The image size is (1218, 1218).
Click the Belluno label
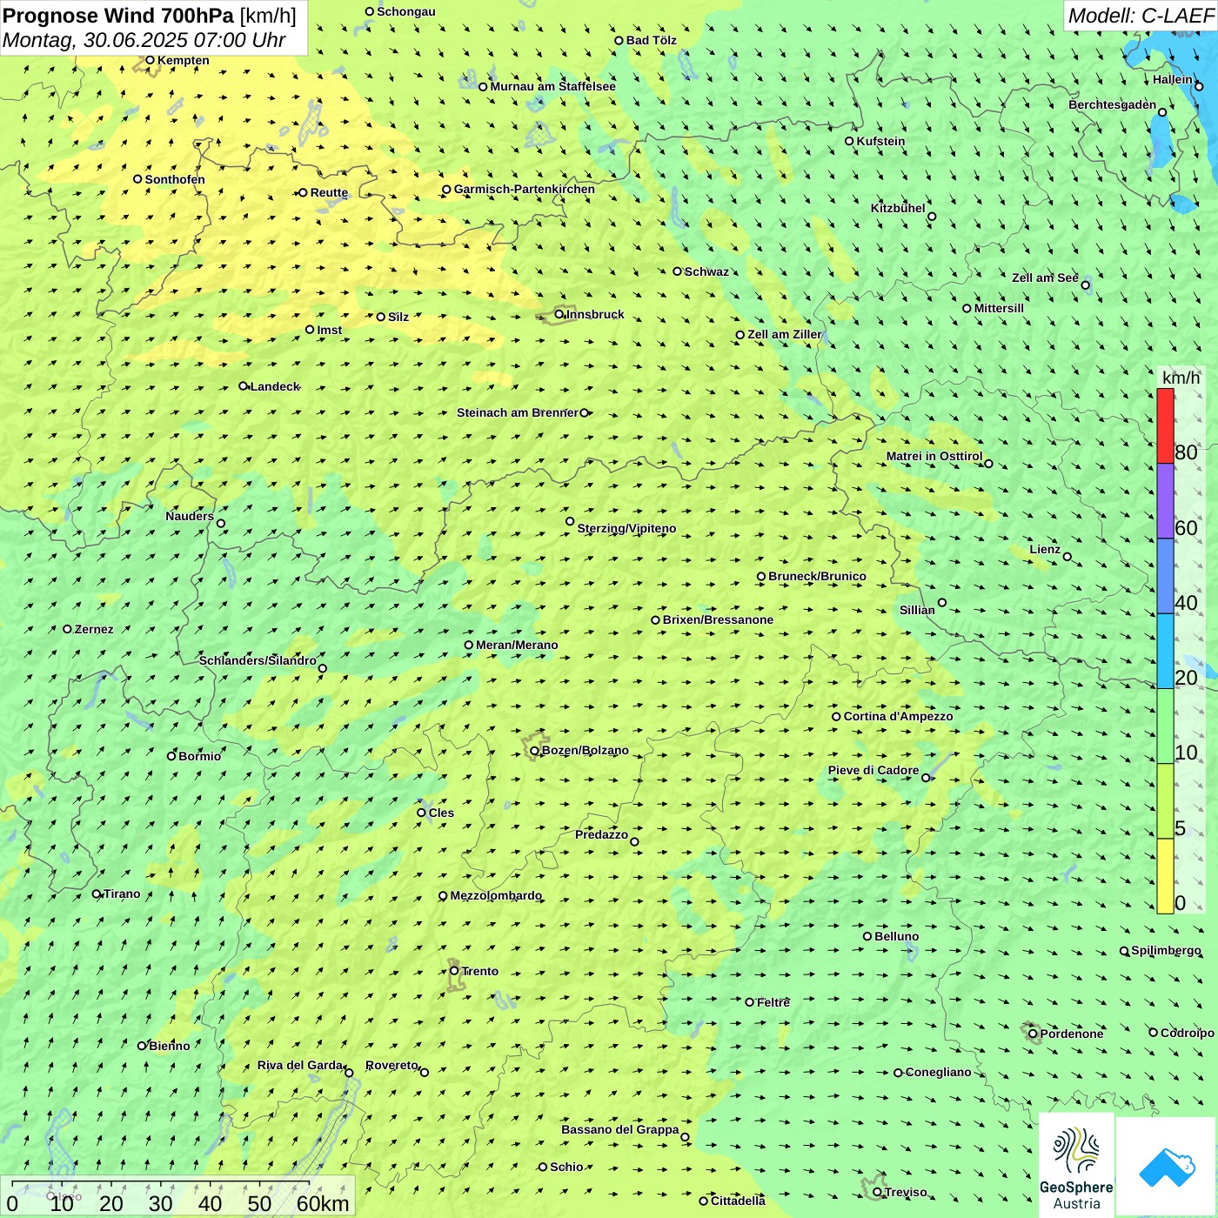tap(896, 936)
